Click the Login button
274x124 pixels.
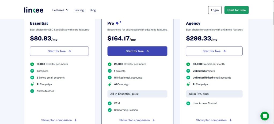point(215,10)
